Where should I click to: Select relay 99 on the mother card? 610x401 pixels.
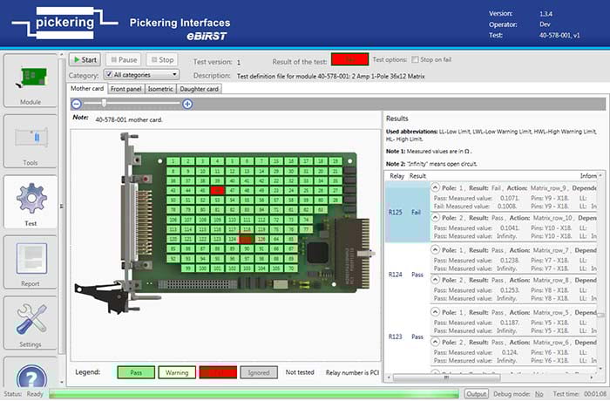[188, 268]
